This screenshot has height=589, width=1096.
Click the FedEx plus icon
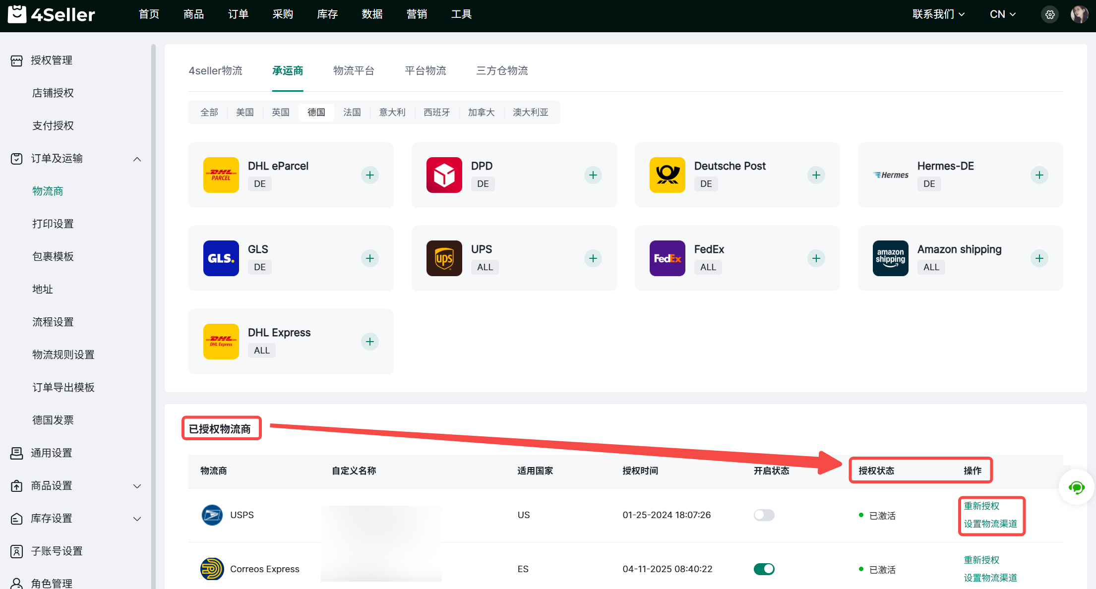click(816, 258)
